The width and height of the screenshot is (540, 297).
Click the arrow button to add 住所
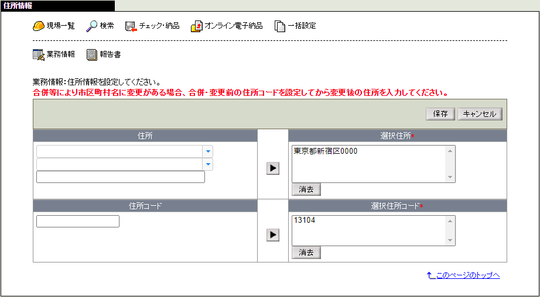click(273, 168)
